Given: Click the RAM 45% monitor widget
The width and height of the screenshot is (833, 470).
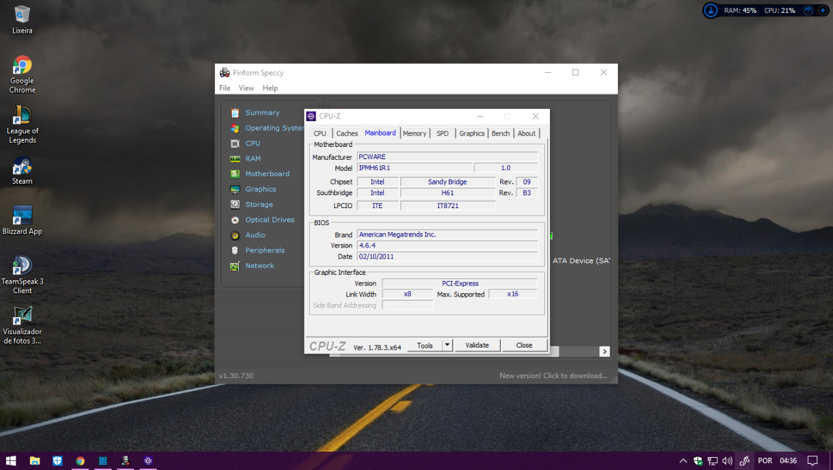Looking at the screenshot, I should [x=740, y=10].
